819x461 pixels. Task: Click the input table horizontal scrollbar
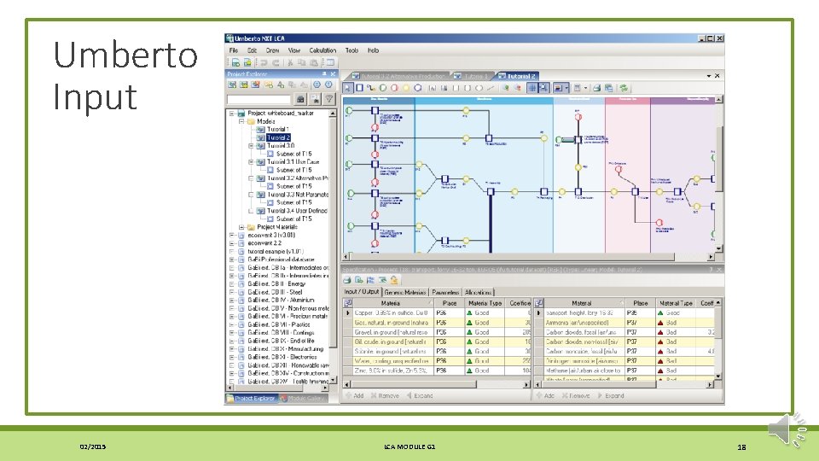[x=437, y=384]
